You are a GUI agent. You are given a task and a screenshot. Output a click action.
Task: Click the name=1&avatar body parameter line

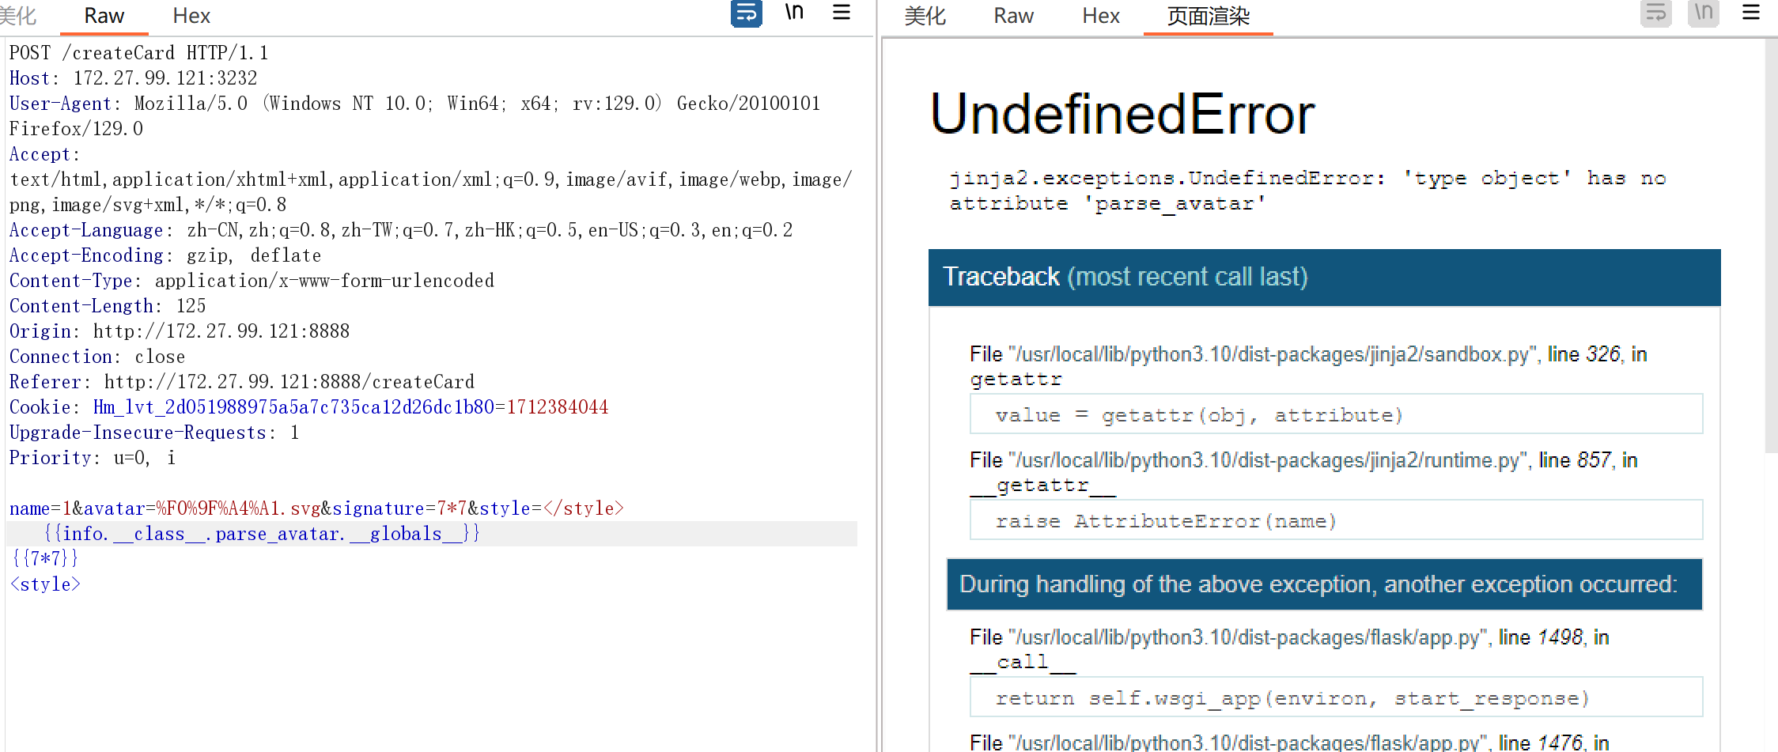[316, 508]
